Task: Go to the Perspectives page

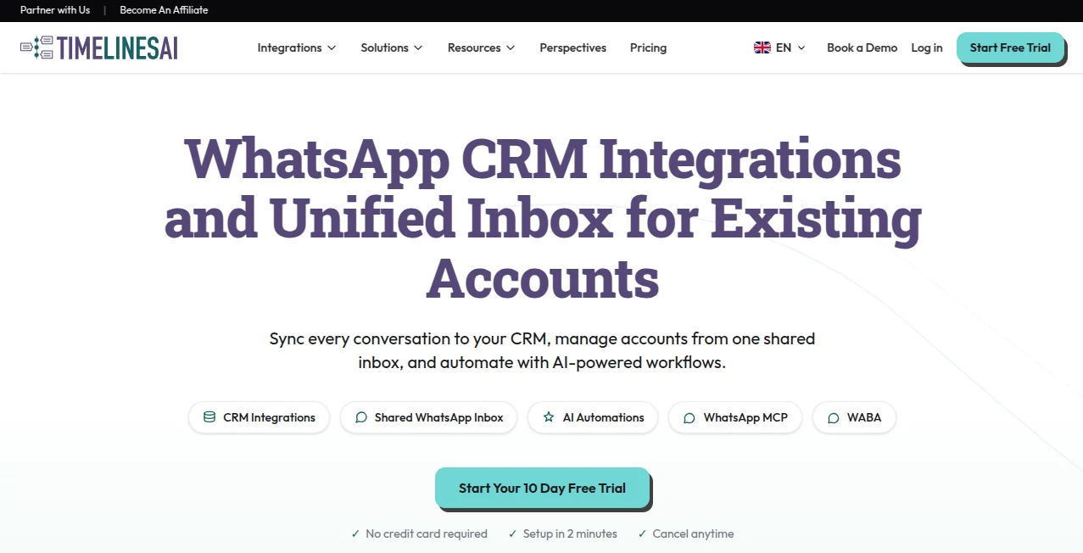Action: [x=573, y=47]
